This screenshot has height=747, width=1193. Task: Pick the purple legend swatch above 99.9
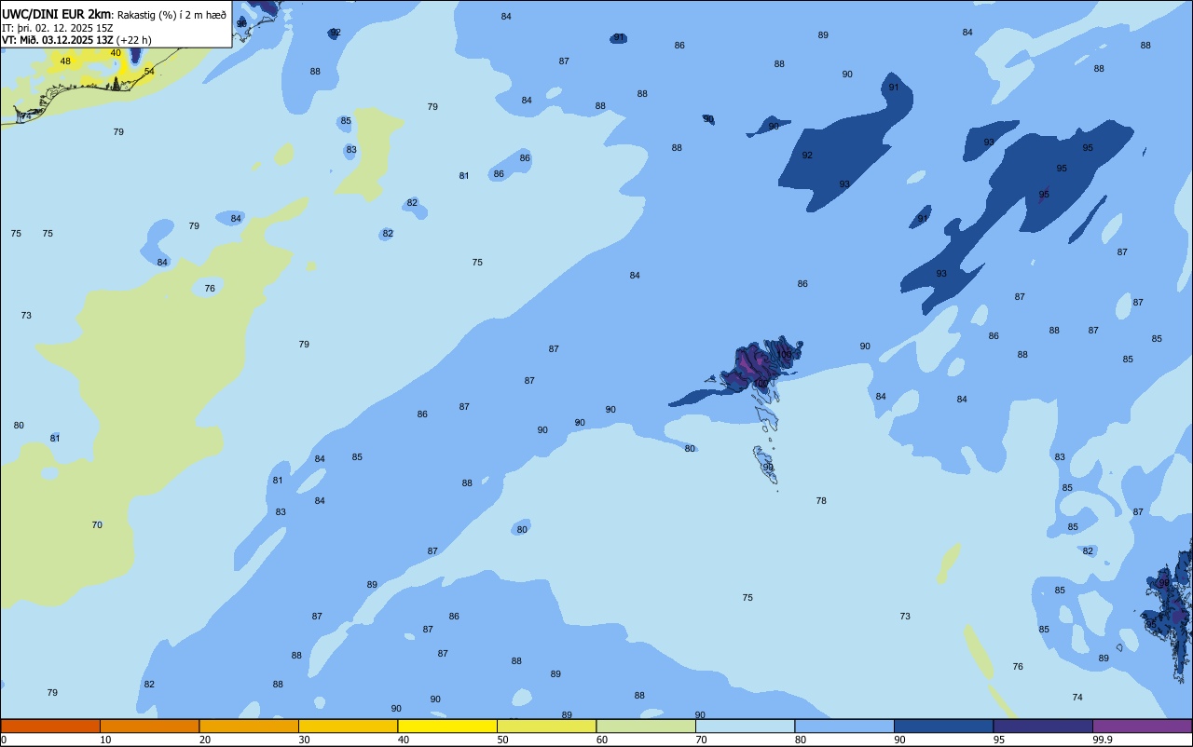coord(1142,726)
